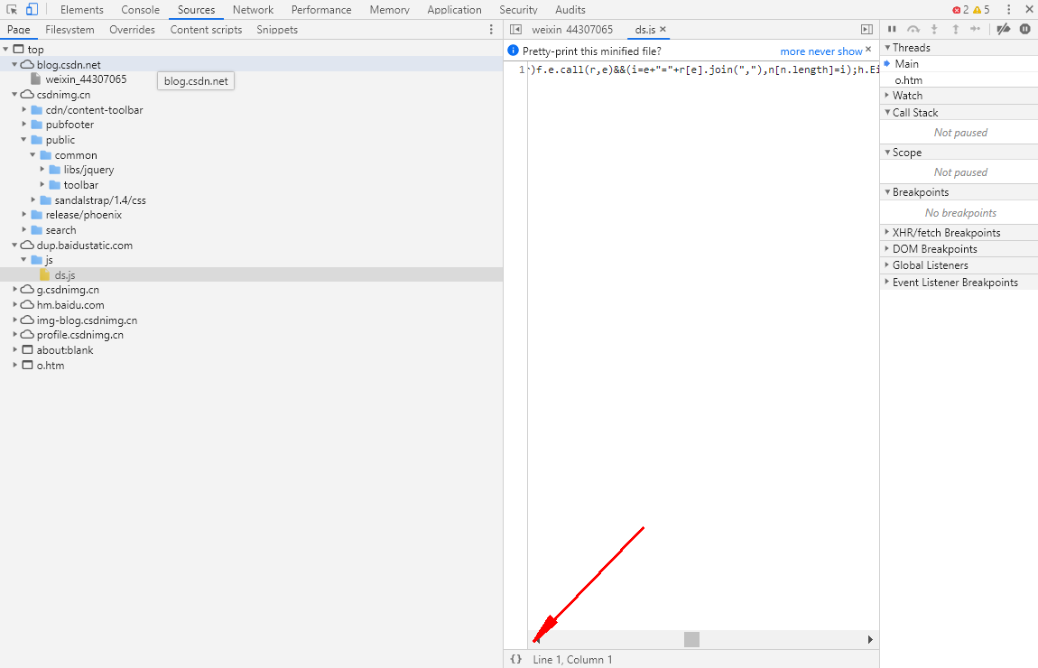The width and height of the screenshot is (1038, 668).
Task: Open the Memory tab
Action: pos(389,10)
